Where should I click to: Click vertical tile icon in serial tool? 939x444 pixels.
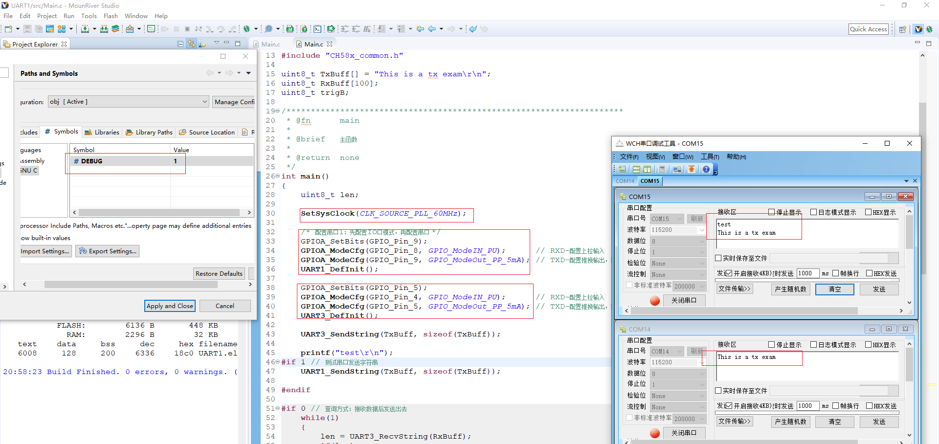(x=647, y=169)
